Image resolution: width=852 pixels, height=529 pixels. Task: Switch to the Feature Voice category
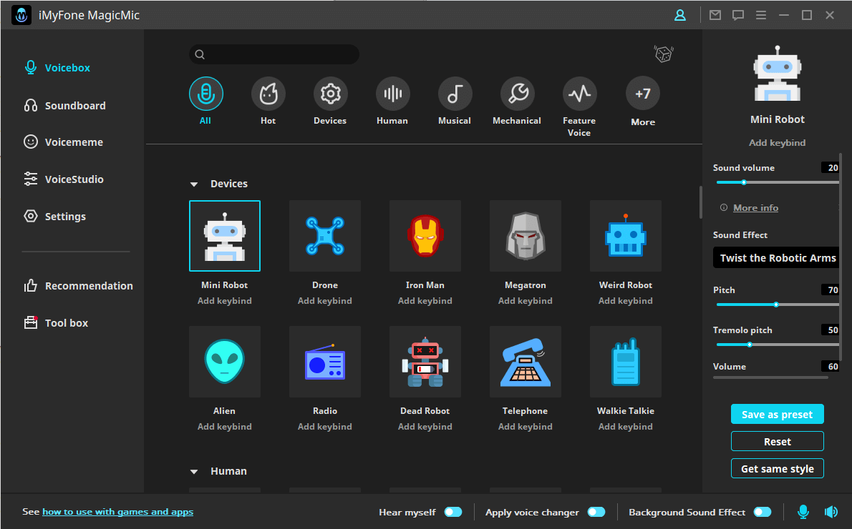579,107
